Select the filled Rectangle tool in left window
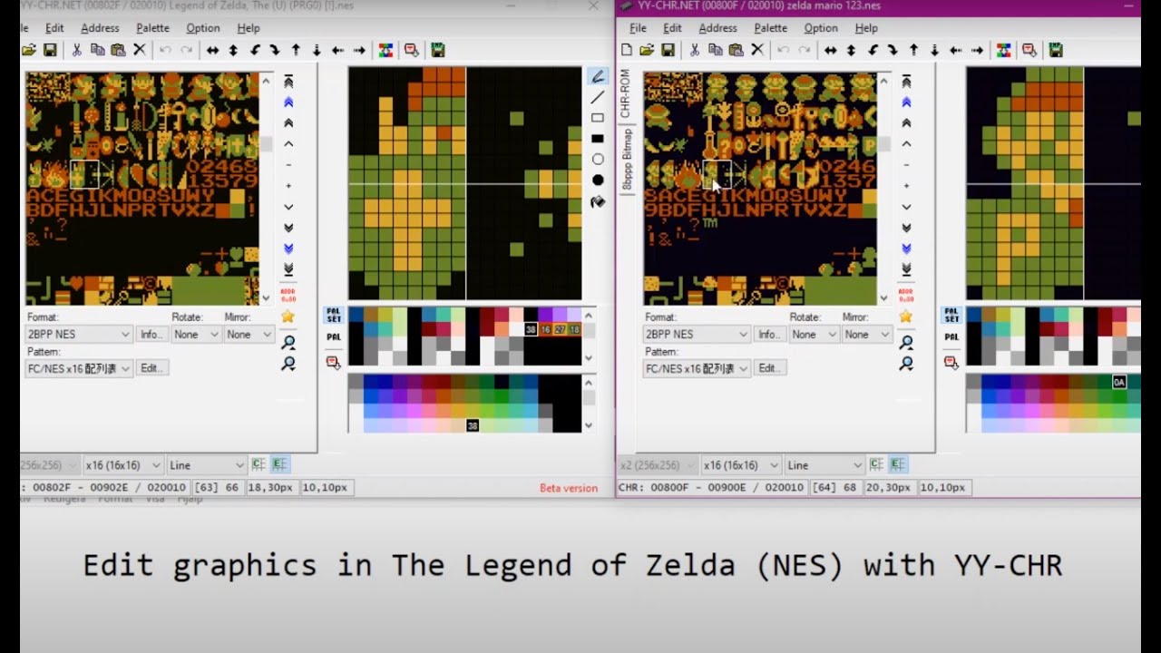Viewport: 1161px width, 653px height. (598, 139)
